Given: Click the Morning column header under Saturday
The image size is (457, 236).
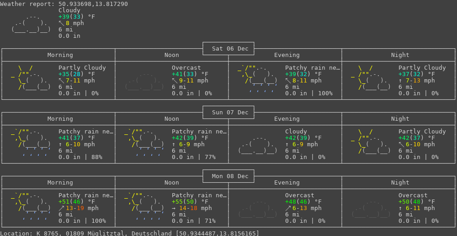Looking at the screenshot, I should pyautogui.click(x=60, y=55).
